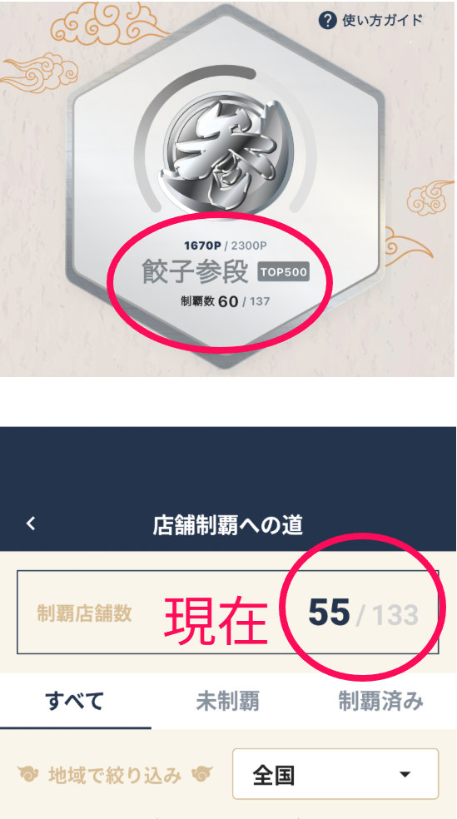Tap the 餃子参段 rank title

[x=194, y=272]
